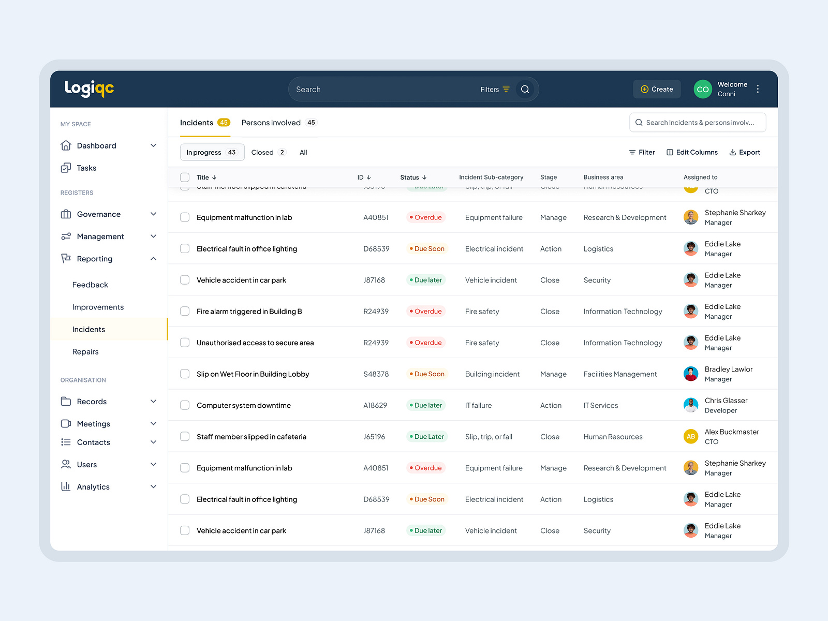Image resolution: width=828 pixels, height=621 pixels.
Task: Click ID A18629
Action: (x=375, y=405)
